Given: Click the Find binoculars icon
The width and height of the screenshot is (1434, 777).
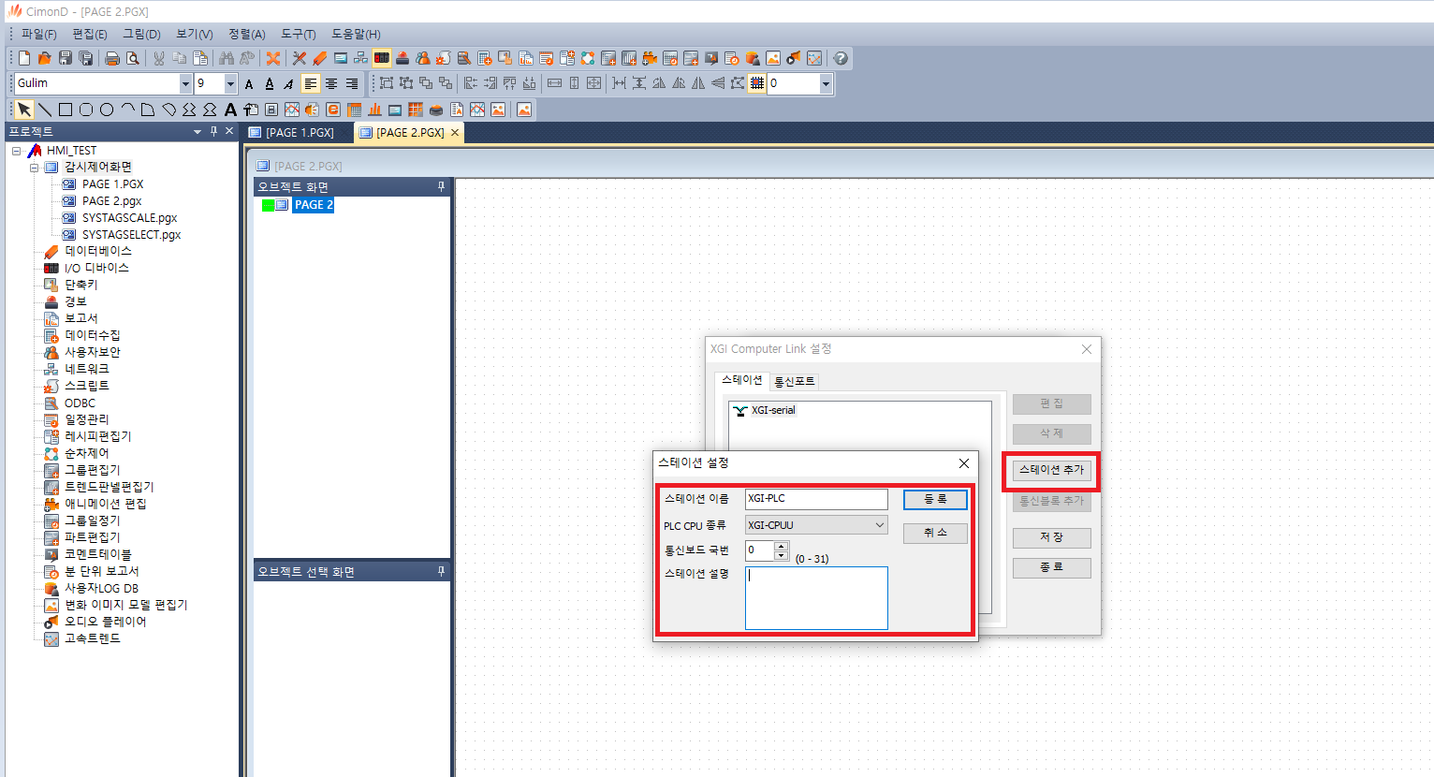Looking at the screenshot, I should (x=227, y=58).
